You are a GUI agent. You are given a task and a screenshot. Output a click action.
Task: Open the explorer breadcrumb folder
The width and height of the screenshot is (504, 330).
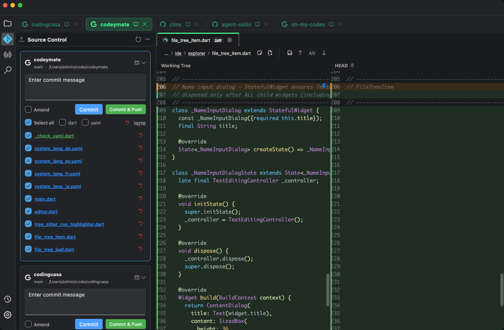(197, 54)
